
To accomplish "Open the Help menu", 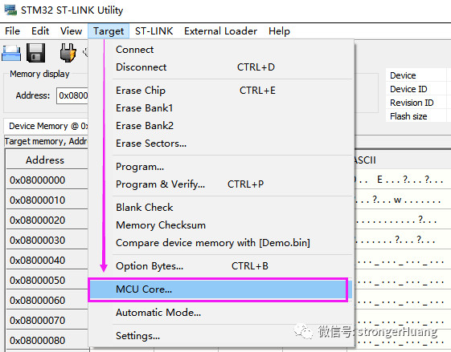I will (279, 31).
